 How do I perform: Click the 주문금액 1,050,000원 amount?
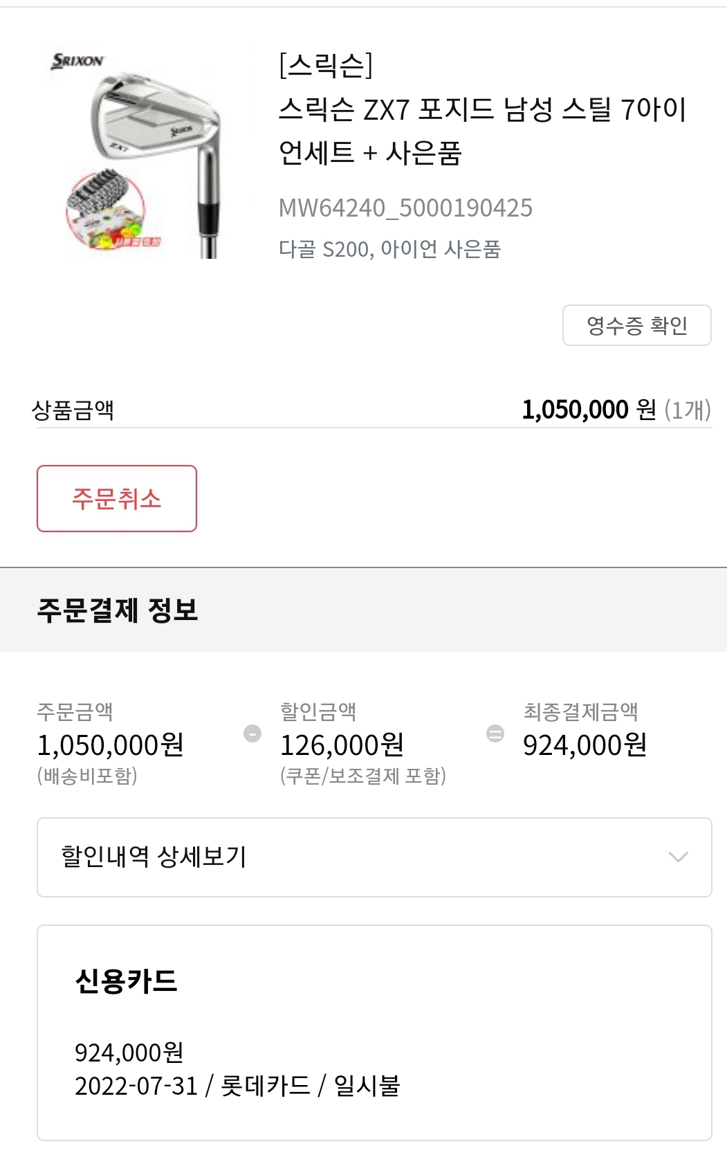coord(111,745)
